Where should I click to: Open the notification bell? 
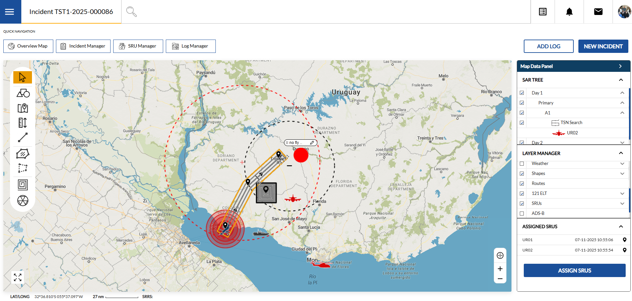click(x=569, y=12)
